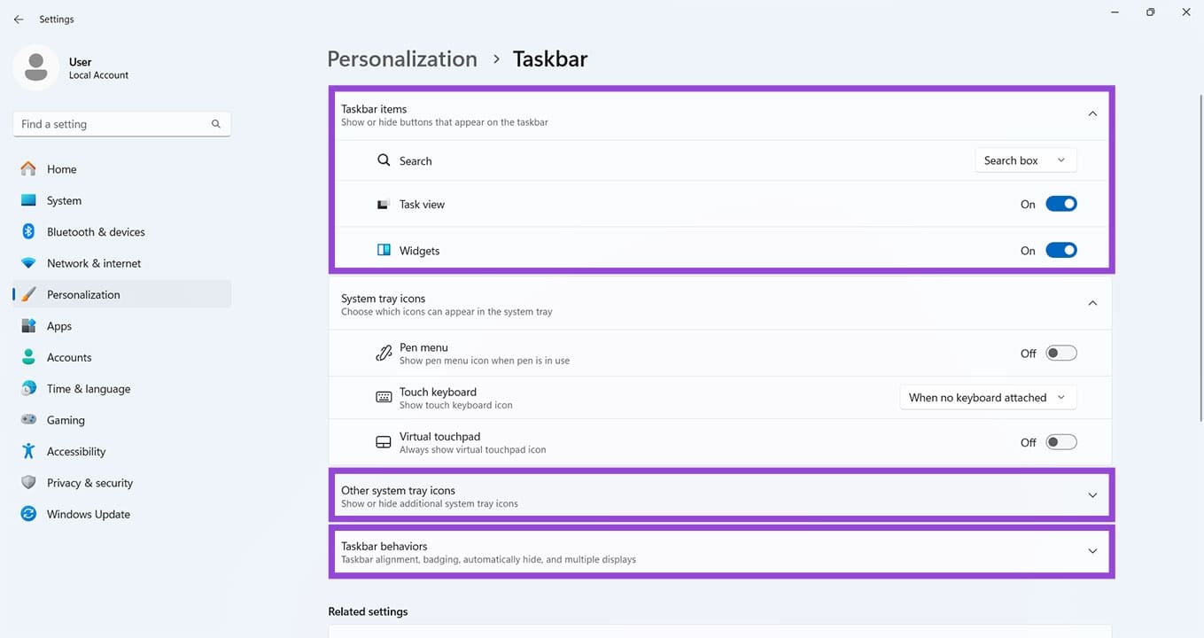Open the Search box dropdown
This screenshot has width=1204, height=638.
1025,160
